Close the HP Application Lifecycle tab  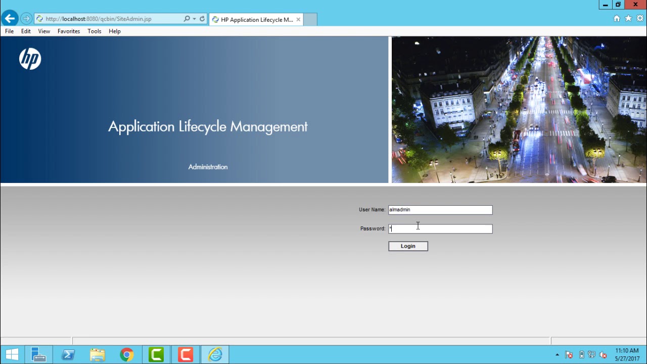coord(298,20)
